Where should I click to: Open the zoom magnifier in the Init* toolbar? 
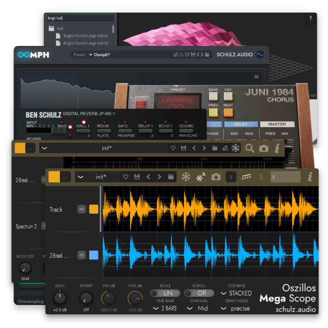(x=250, y=148)
